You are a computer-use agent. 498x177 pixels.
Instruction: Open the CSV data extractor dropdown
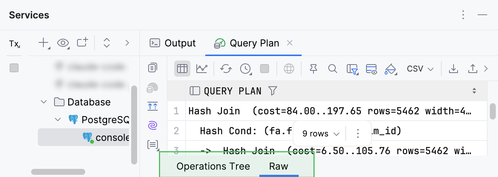[x=420, y=69]
